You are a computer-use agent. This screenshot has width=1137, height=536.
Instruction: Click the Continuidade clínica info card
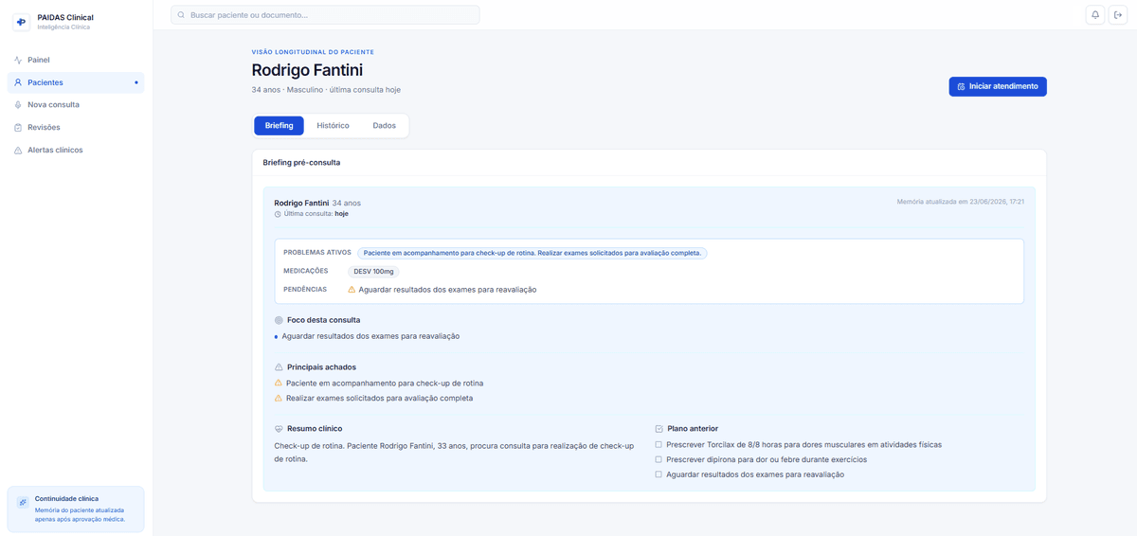click(76, 509)
